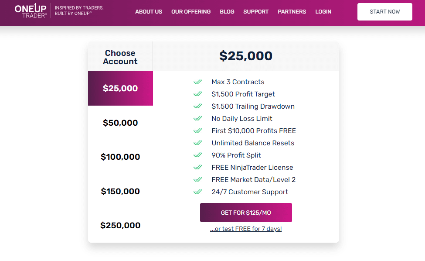Click the checkmark beside 24/7 Customer Support
The height and width of the screenshot is (261, 425).
tap(198, 192)
